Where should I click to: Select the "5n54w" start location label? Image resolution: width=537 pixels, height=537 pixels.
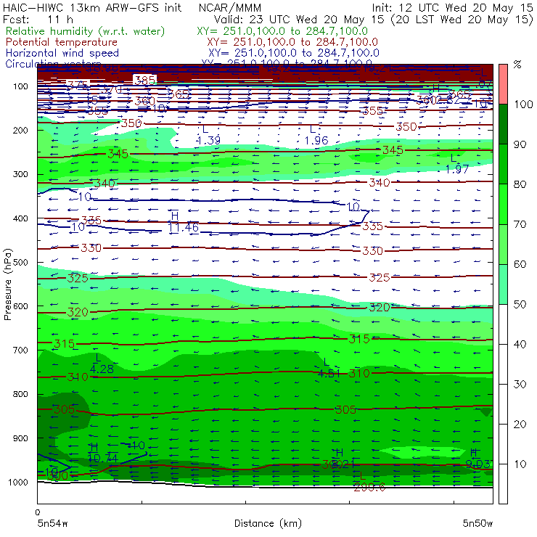[x=53, y=523]
